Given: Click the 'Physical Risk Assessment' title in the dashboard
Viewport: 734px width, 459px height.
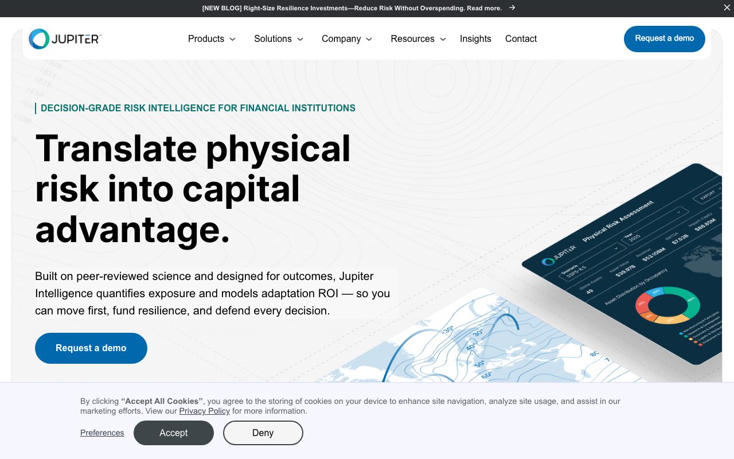Looking at the screenshot, I should point(618,221).
